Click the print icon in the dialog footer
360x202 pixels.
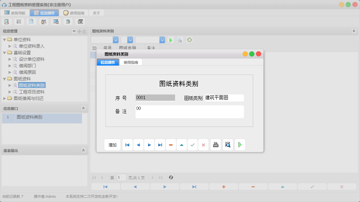(215, 144)
